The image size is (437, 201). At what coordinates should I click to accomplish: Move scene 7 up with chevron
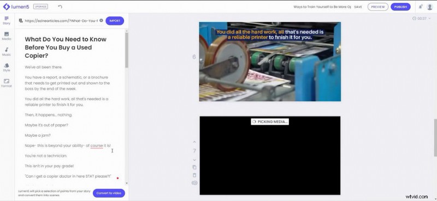pyautogui.click(x=194, y=142)
